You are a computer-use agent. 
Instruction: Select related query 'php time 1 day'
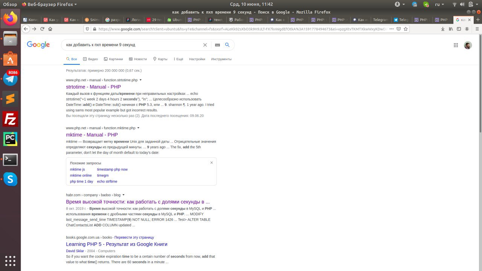81,181
